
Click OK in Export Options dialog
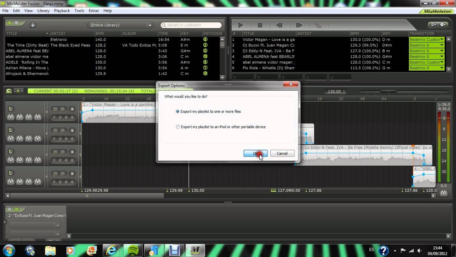coord(255,153)
